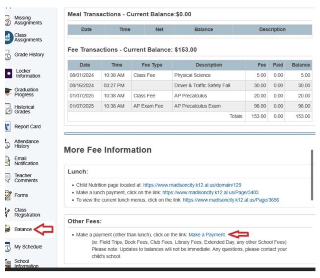Click the Meal Transactions Description column header
This screenshot has height=278, width=320.
click(272, 29)
